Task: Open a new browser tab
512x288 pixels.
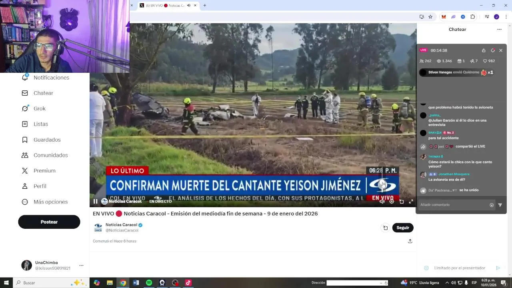Action: (205, 6)
